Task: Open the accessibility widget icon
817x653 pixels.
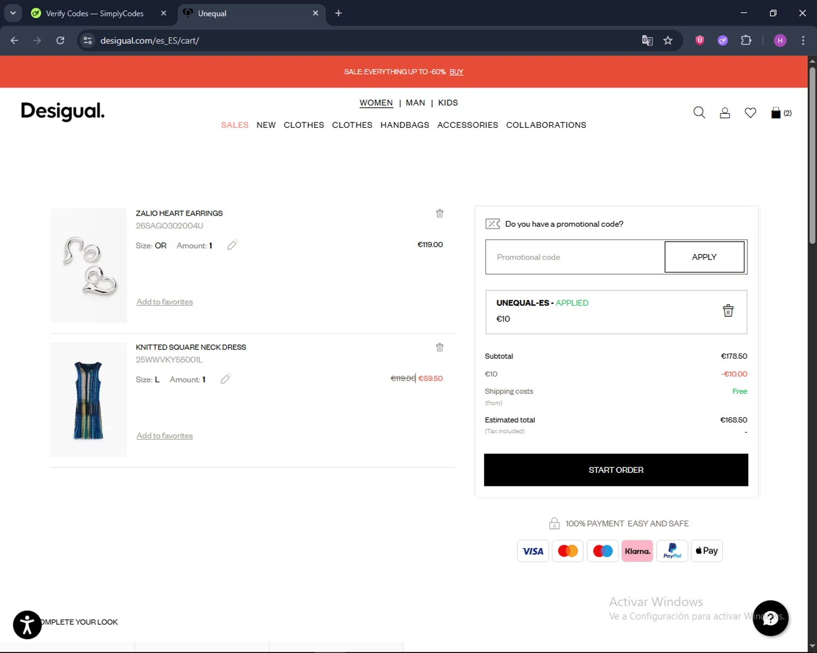Action: [x=27, y=625]
